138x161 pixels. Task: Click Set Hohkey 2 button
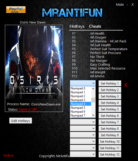click(110, 90)
